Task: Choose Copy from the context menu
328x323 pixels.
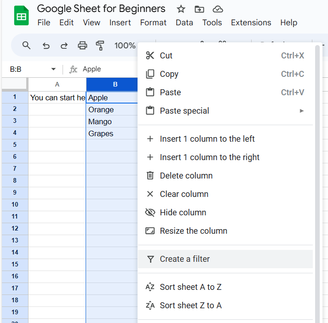Action: tap(225, 74)
